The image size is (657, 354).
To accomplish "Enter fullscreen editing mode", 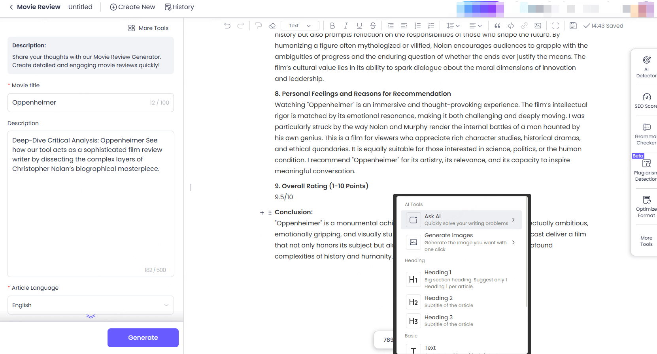I will click(x=555, y=26).
